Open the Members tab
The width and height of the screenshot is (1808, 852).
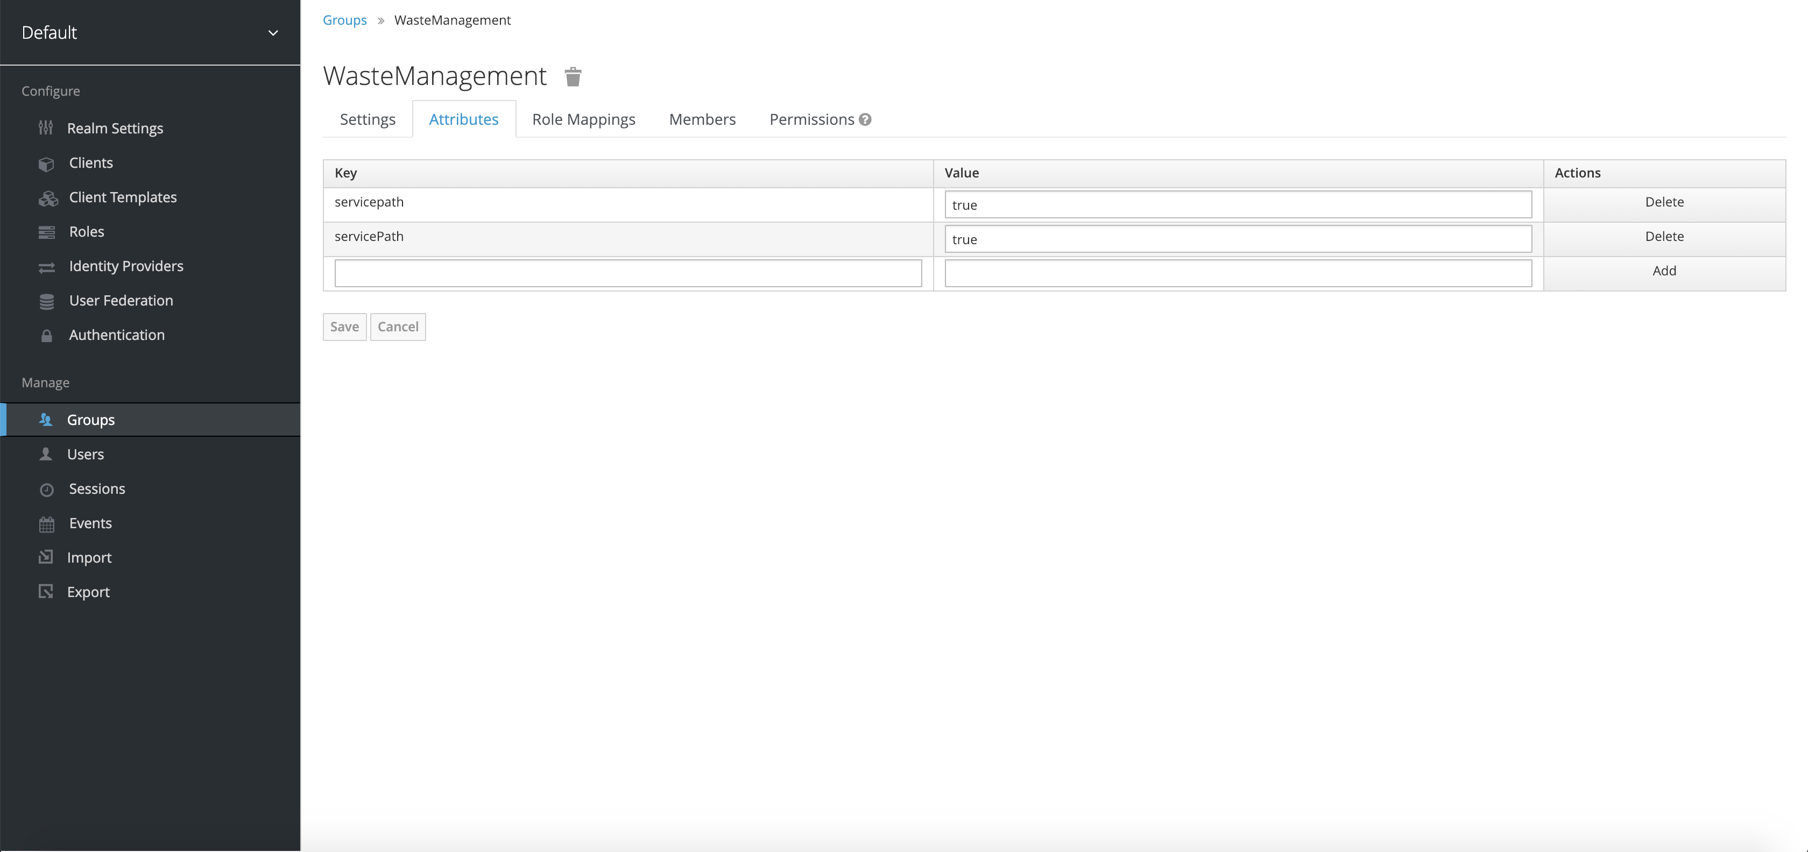tap(702, 119)
